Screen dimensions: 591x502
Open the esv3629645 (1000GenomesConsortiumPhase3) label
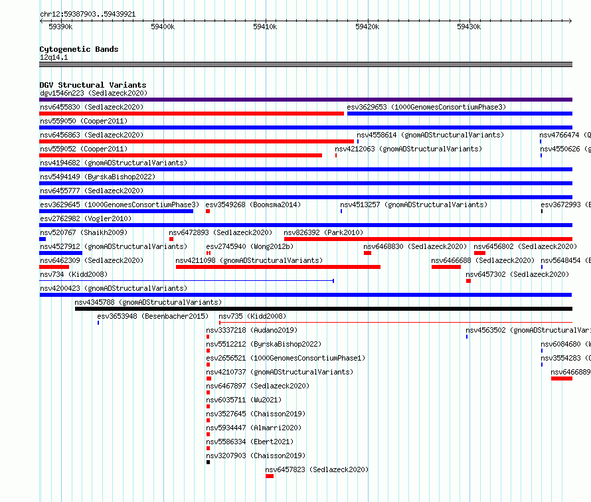[x=119, y=205]
